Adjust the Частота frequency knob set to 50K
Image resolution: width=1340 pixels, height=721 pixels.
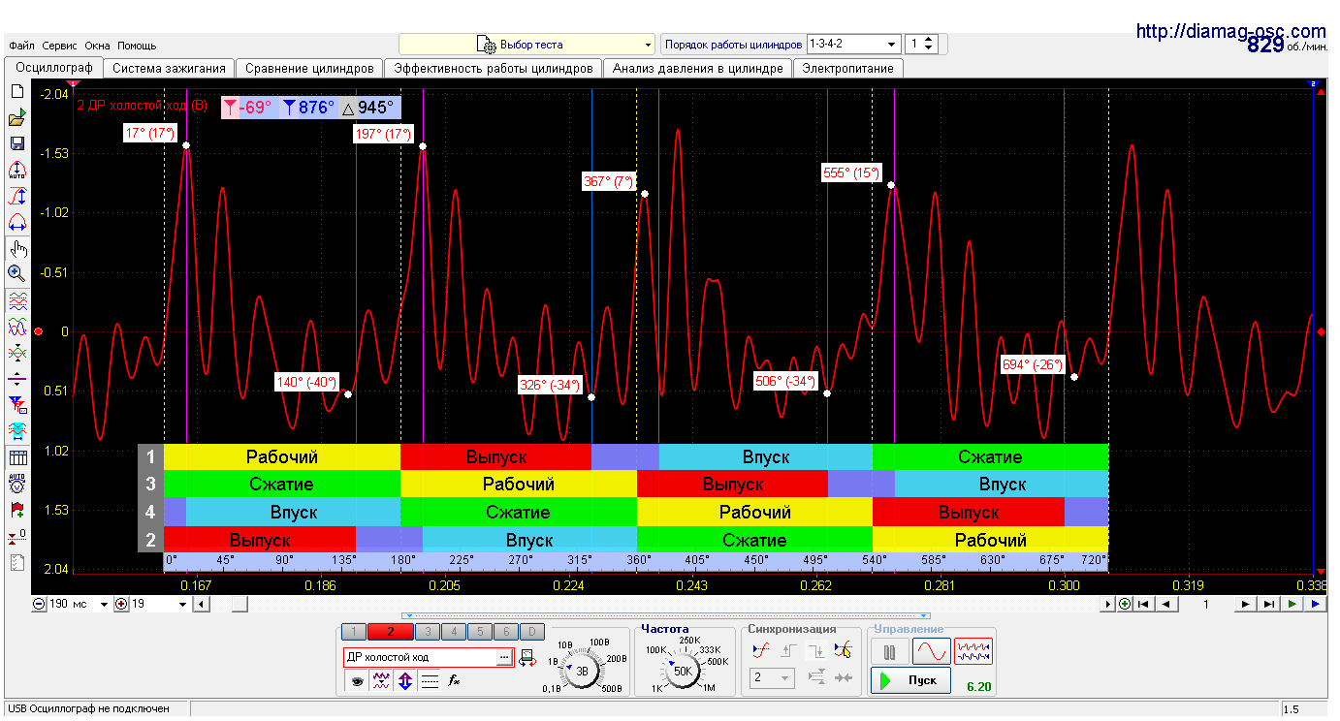tap(683, 671)
